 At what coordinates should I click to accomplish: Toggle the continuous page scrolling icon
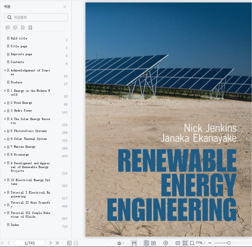coord(134,243)
